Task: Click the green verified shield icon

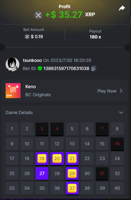Action: coord(40,68)
